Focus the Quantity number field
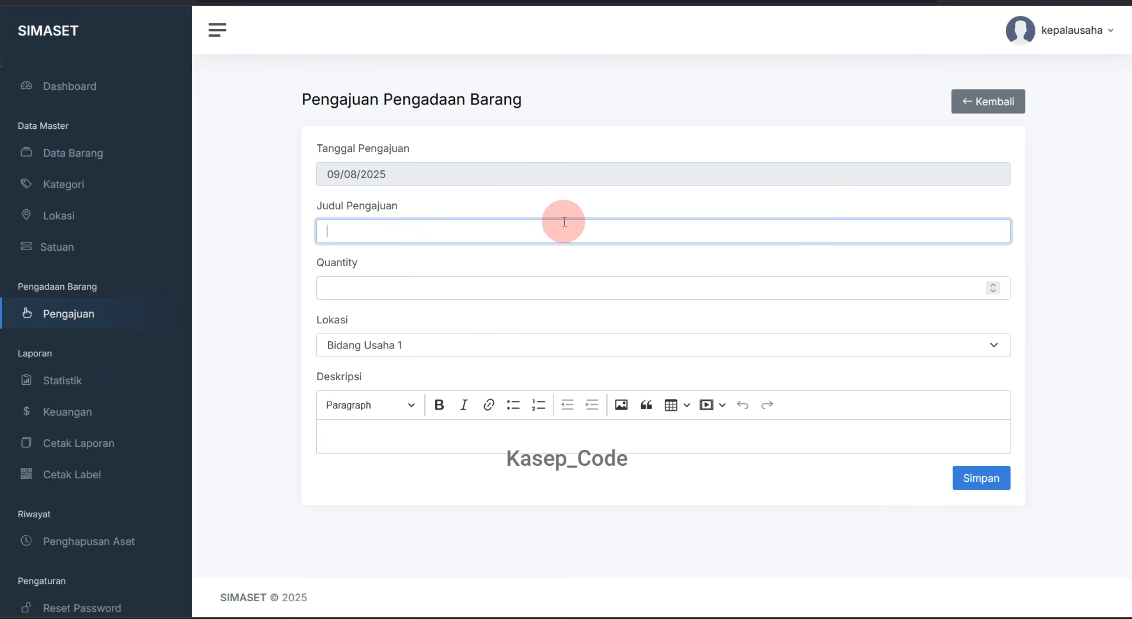The image size is (1132, 619). (663, 288)
